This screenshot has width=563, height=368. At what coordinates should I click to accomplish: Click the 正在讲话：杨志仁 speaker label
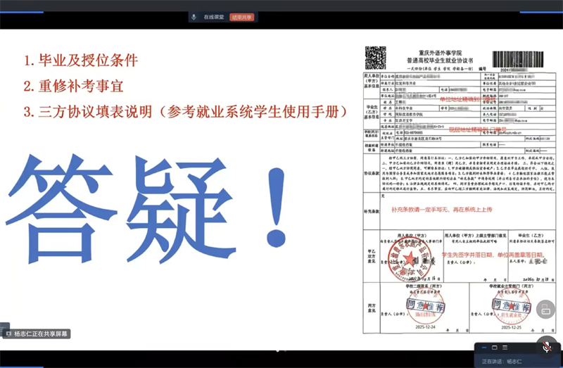pos(502,361)
